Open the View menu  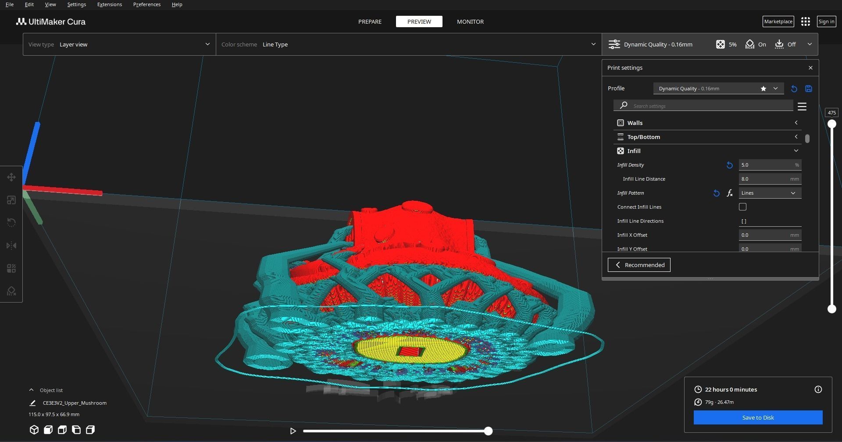pos(50,4)
